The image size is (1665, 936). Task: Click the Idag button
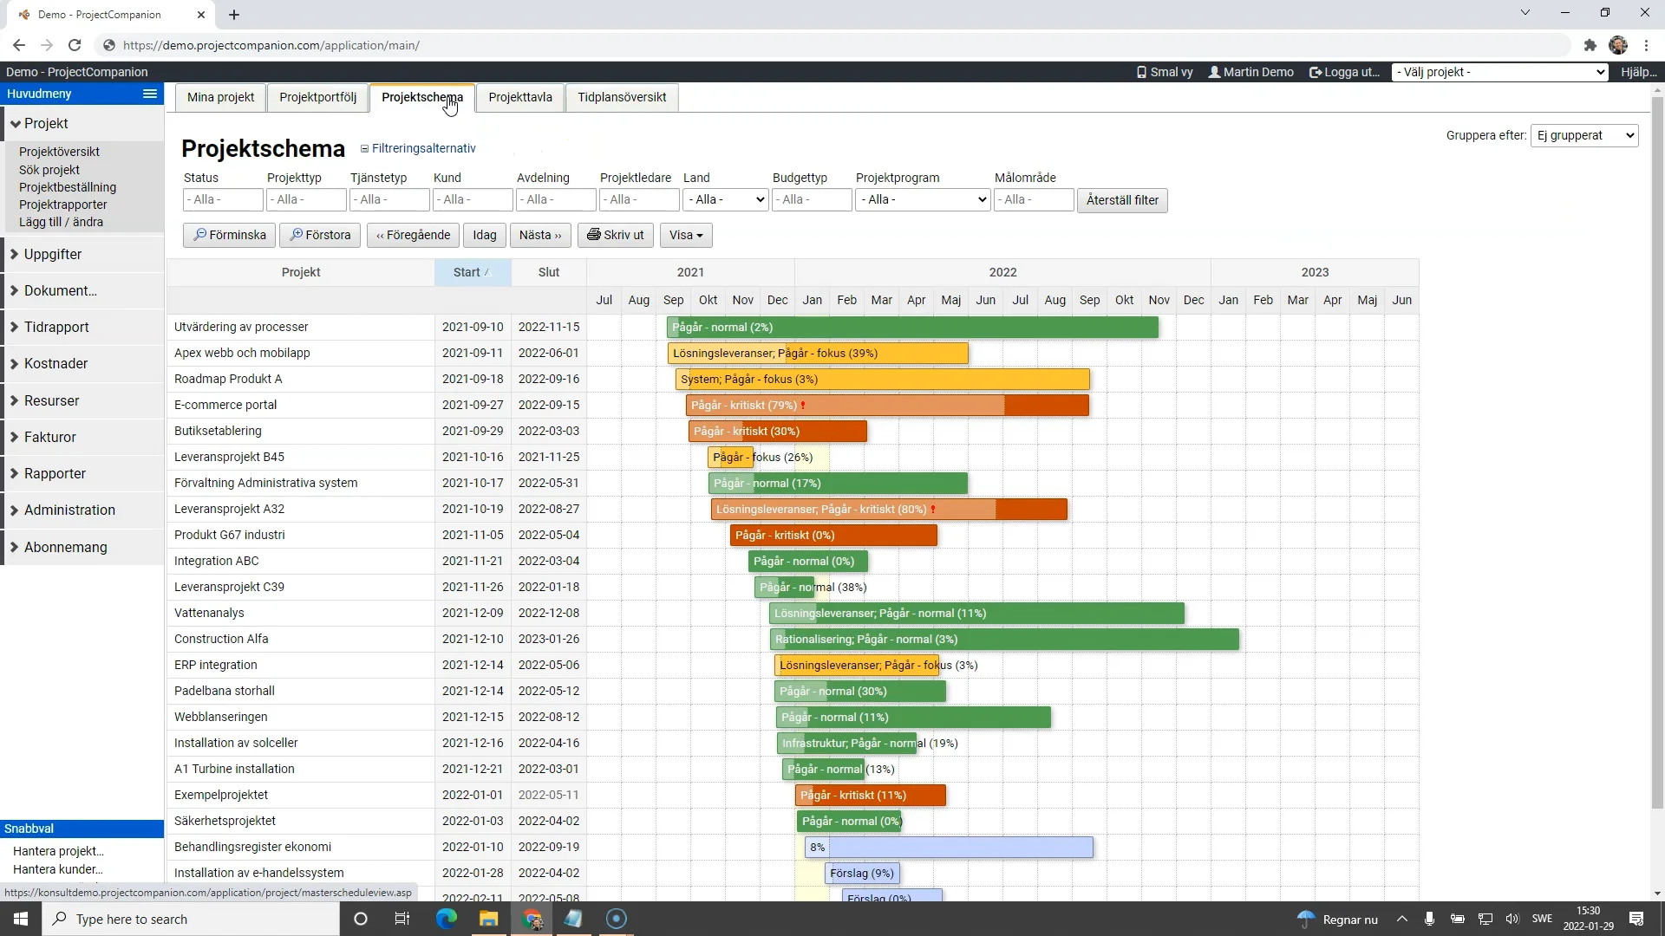click(485, 235)
